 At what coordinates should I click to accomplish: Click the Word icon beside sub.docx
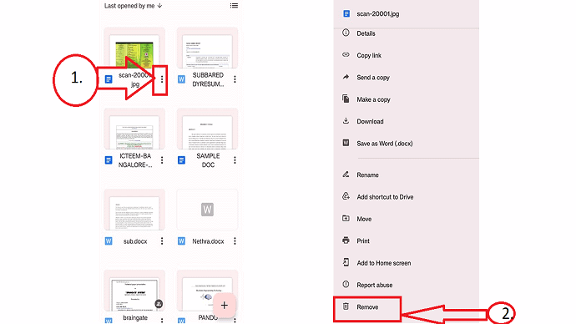109,241
